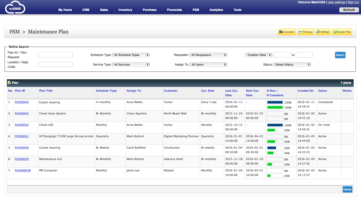Expand the Requester dropdown
361x200 pixels.
pos(208,55)
